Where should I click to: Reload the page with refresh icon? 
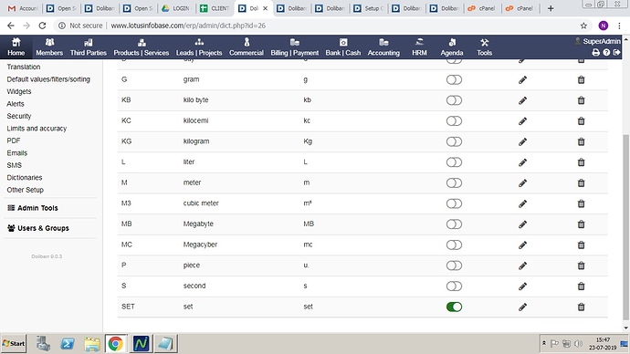pos(42,26)
